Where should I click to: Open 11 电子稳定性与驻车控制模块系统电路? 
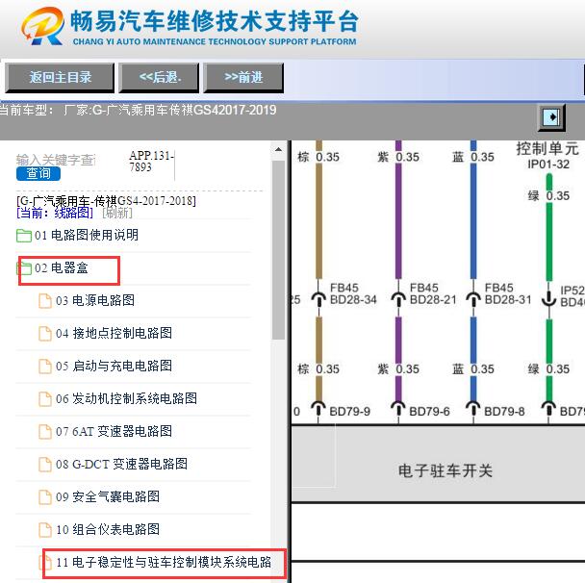coord(164,562)
